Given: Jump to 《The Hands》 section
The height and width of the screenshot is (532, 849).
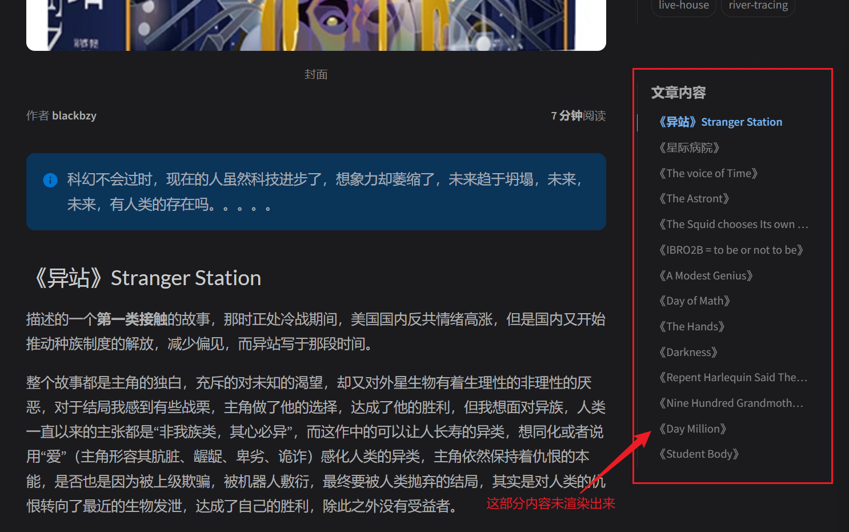Looking at the screenshot, I should click(x=691, y=326).
